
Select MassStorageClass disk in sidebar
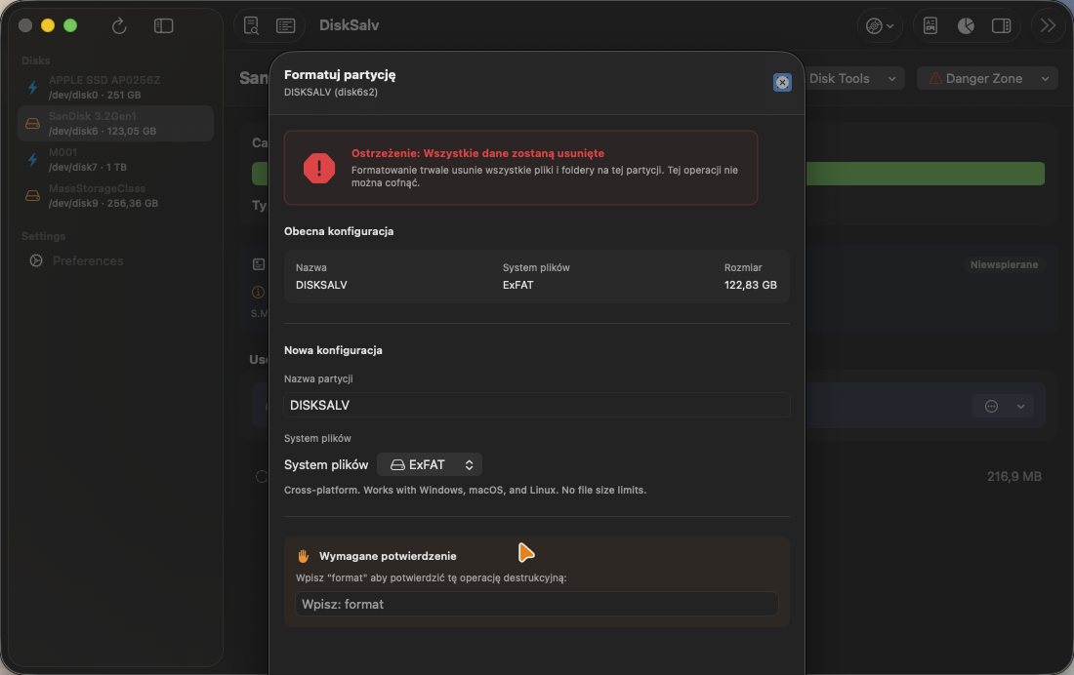[116, 196]
